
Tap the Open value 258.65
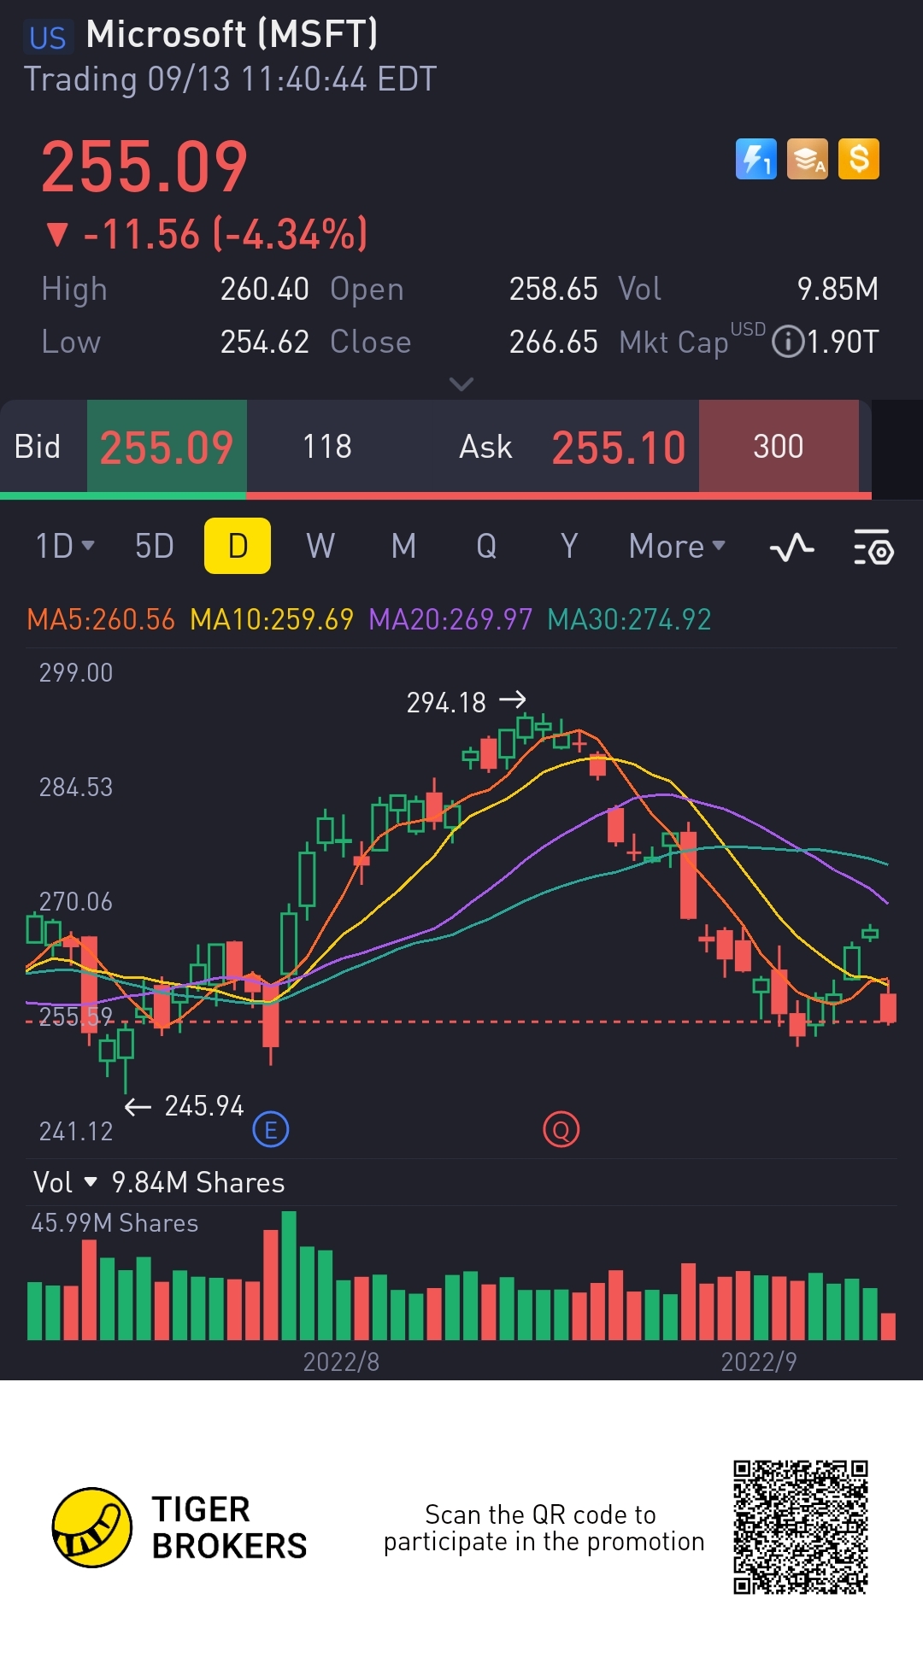[553, 290]
